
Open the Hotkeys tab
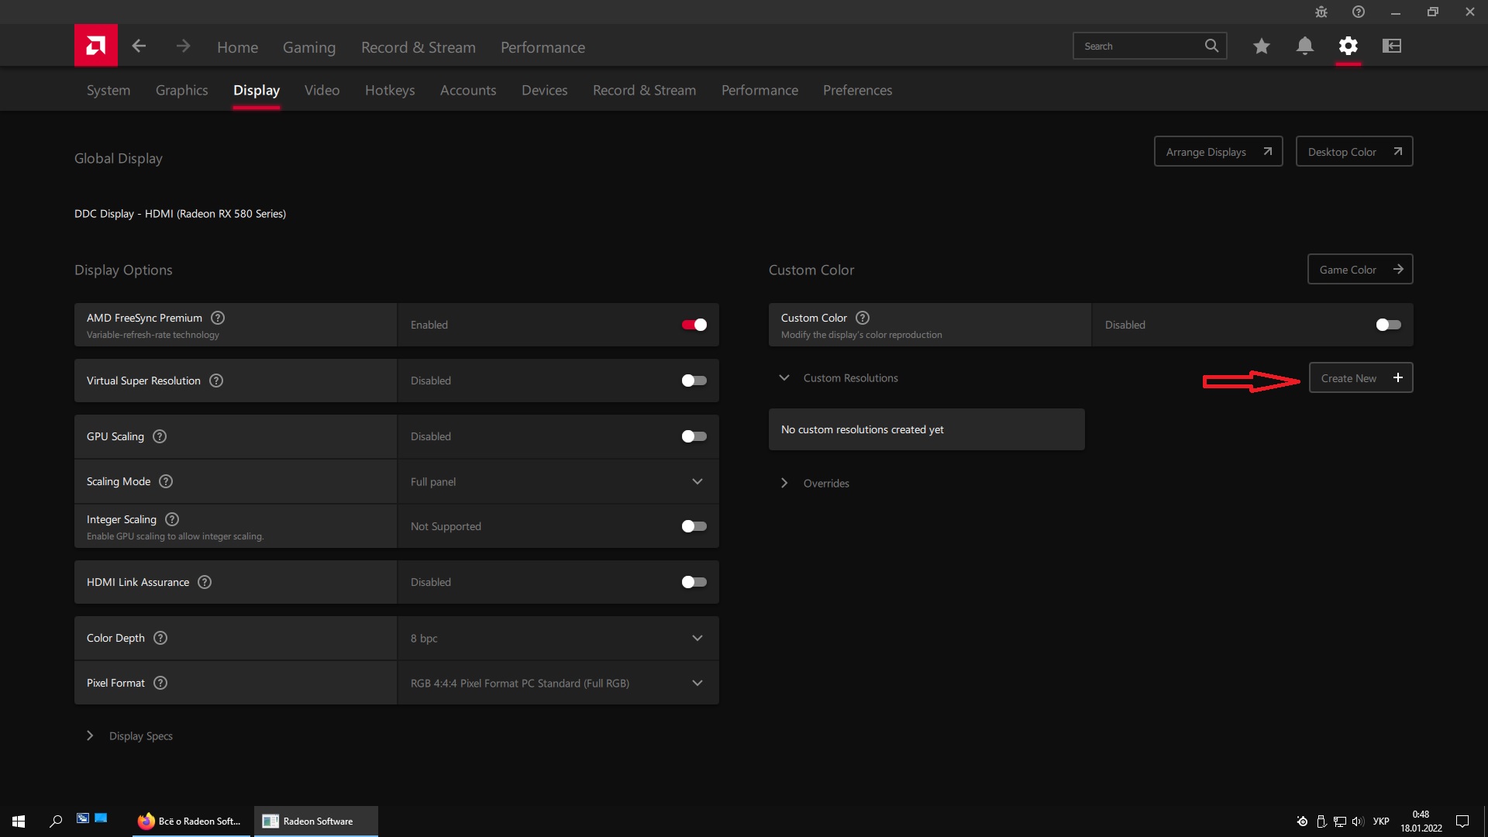pyautogui.click(x=390, y=90)
